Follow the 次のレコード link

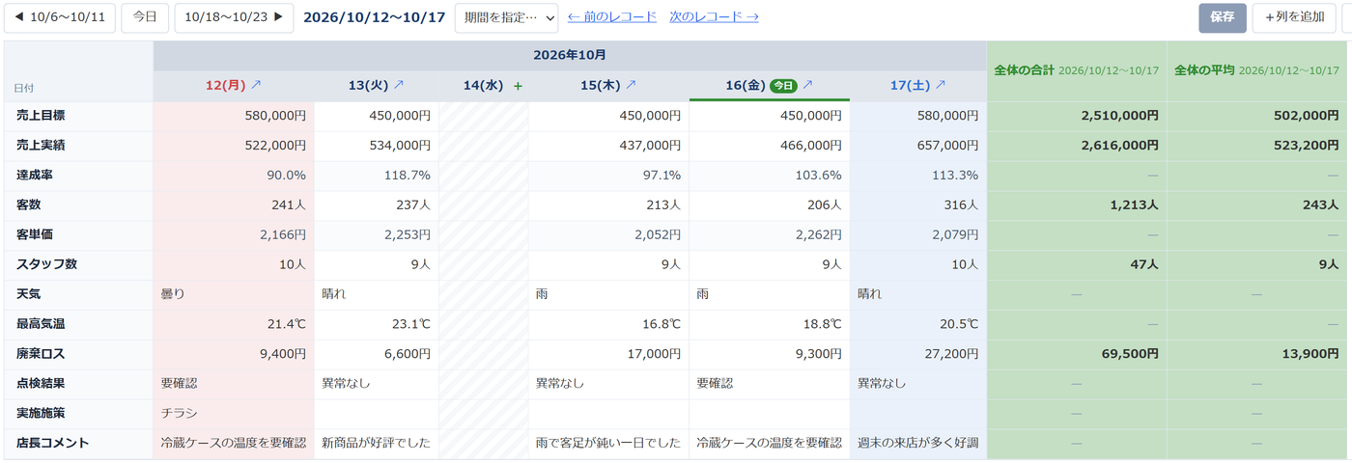click(x=714, y=17)
